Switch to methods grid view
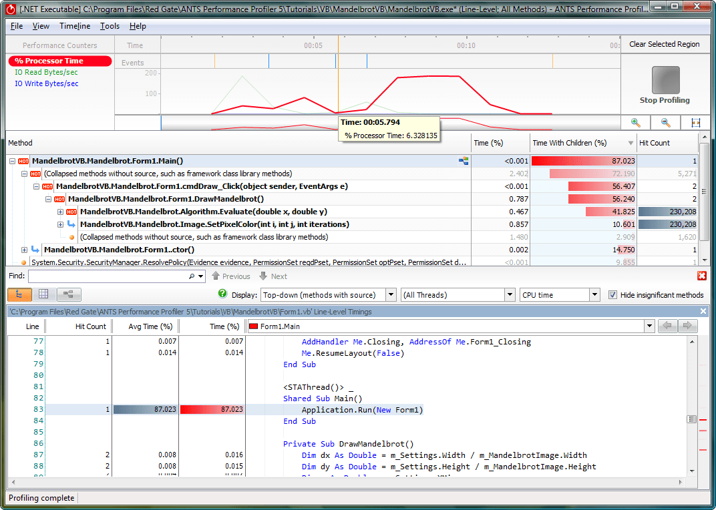This screenshot has height=510, width=716. click(43, 294)
